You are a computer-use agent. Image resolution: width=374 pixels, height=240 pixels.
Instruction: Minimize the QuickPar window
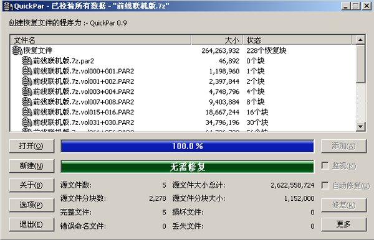[x=345, y=6]
